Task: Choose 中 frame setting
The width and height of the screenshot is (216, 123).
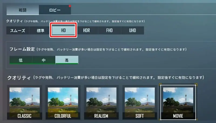Action: (44, 60)
